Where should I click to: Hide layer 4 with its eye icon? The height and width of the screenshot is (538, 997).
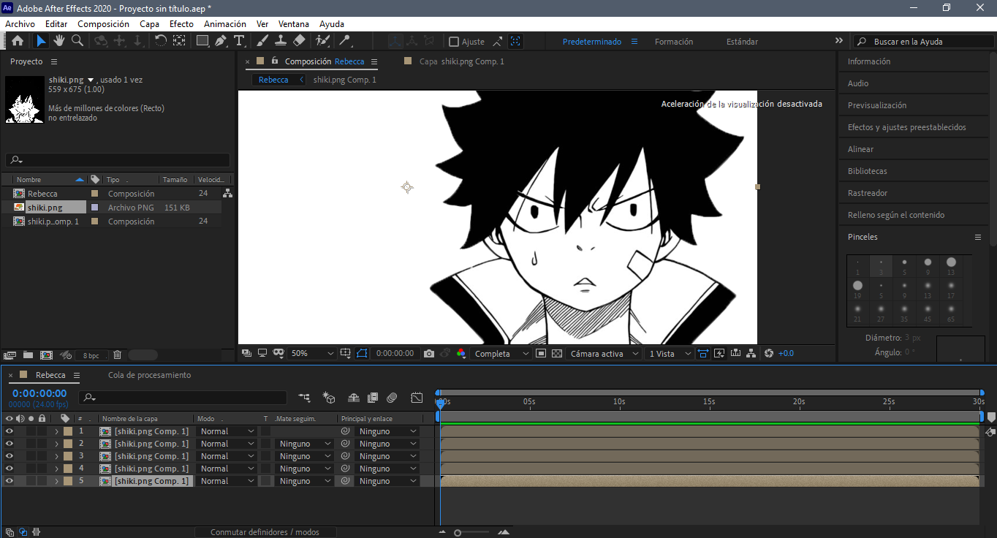click(x=10, y=469)
